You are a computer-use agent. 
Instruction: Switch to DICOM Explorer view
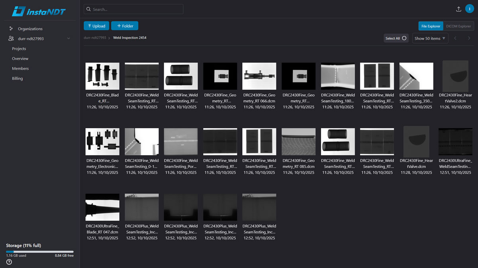(x=458, y=26)
